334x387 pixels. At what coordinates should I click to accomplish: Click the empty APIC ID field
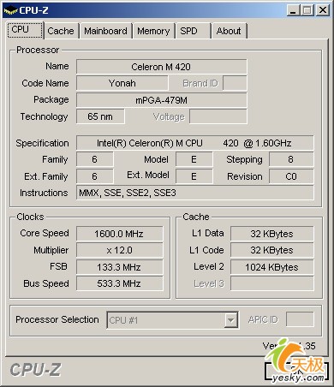(x=300, y=319)
